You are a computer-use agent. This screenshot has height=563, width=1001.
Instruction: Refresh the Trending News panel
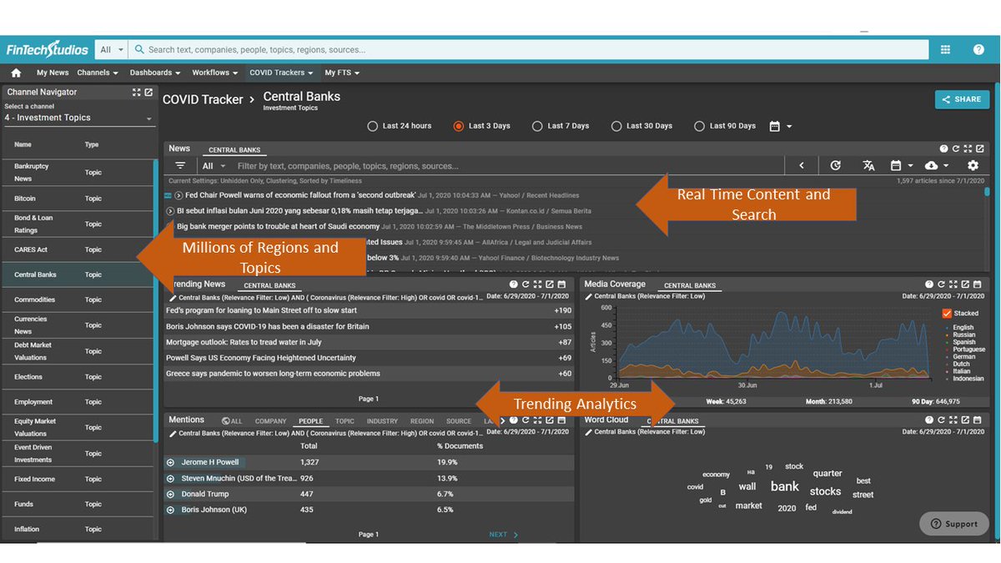(526, 284)
